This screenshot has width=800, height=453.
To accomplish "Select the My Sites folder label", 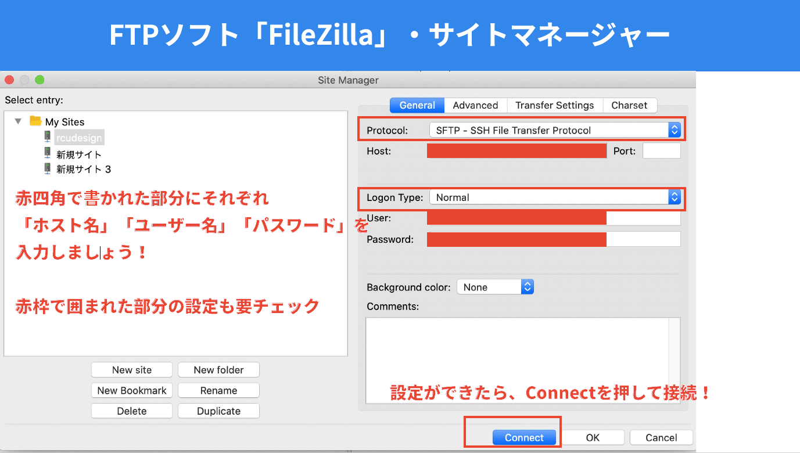I will tap(64, 122).
